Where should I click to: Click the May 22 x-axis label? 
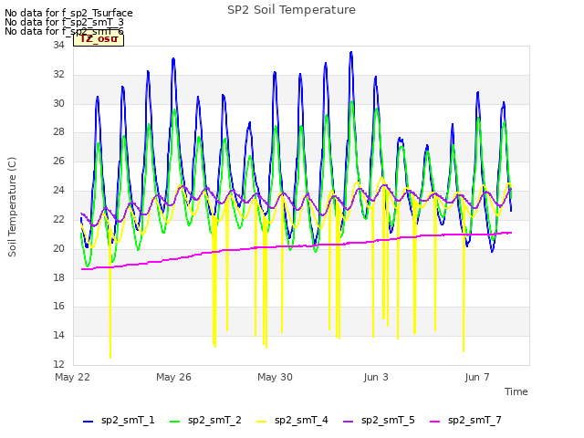[x=72, y=377]
